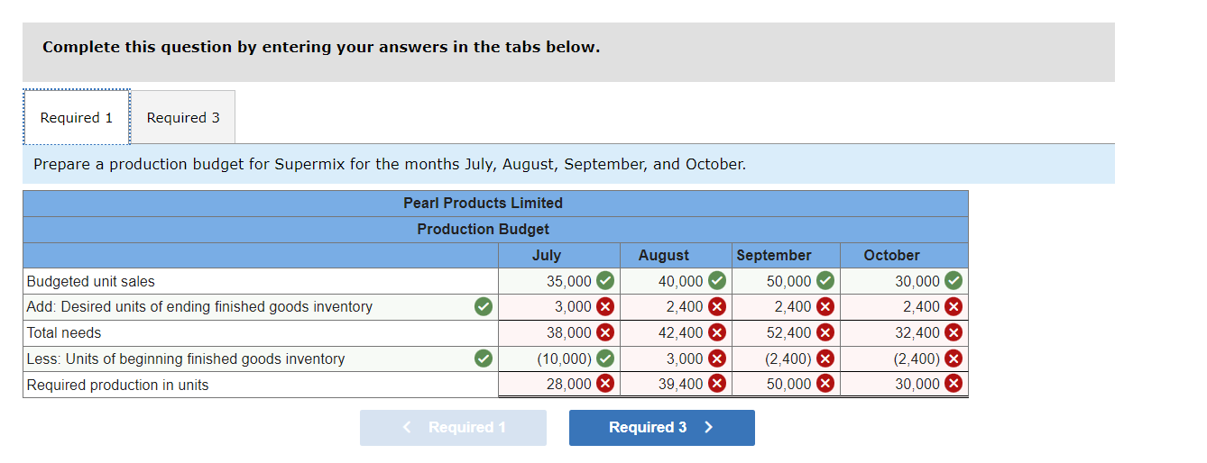Select the July ending inventory field 3,000

click(559, 306)
